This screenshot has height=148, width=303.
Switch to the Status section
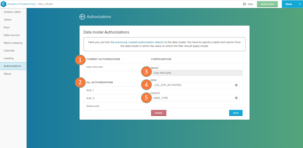pyautogui.click(x=7, y=74)
